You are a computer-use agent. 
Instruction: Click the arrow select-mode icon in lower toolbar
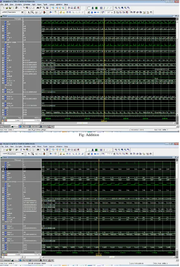(x=29, y=153)
